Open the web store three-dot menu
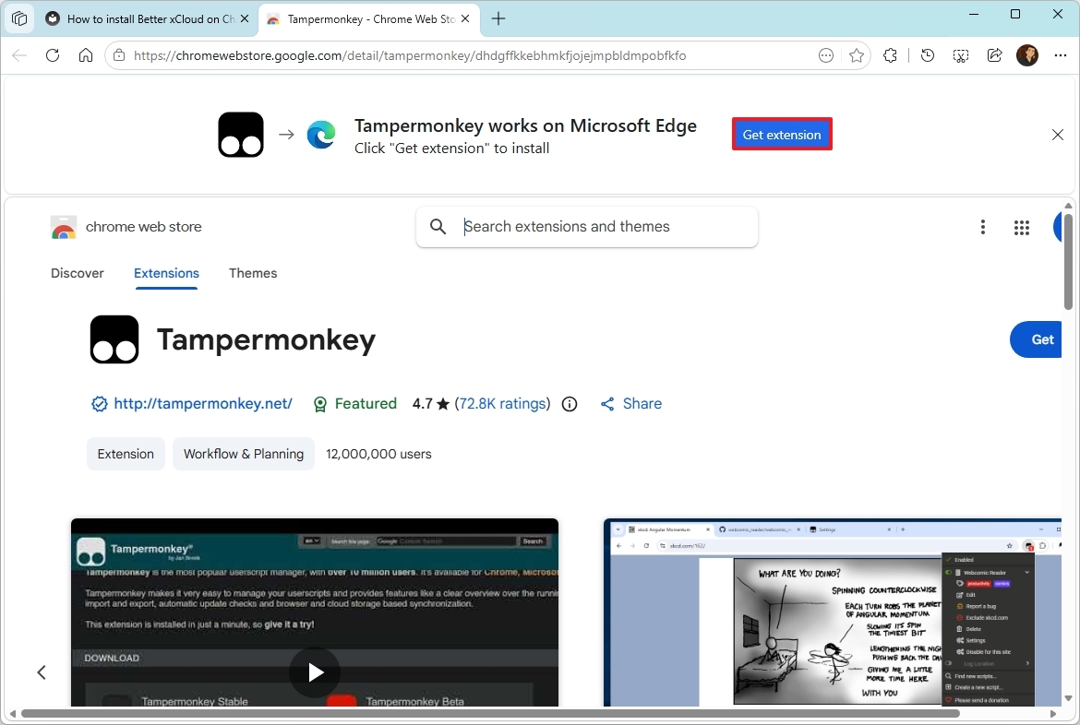Image resolution: width=1080 pixels, height=725 pixels. click(983, 227)
